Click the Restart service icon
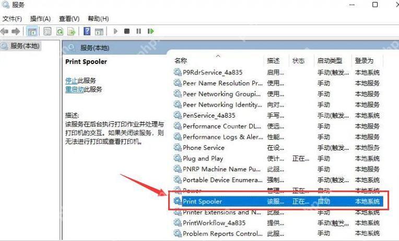Screen dimensions: 399x241 click(x=150, y=31)
